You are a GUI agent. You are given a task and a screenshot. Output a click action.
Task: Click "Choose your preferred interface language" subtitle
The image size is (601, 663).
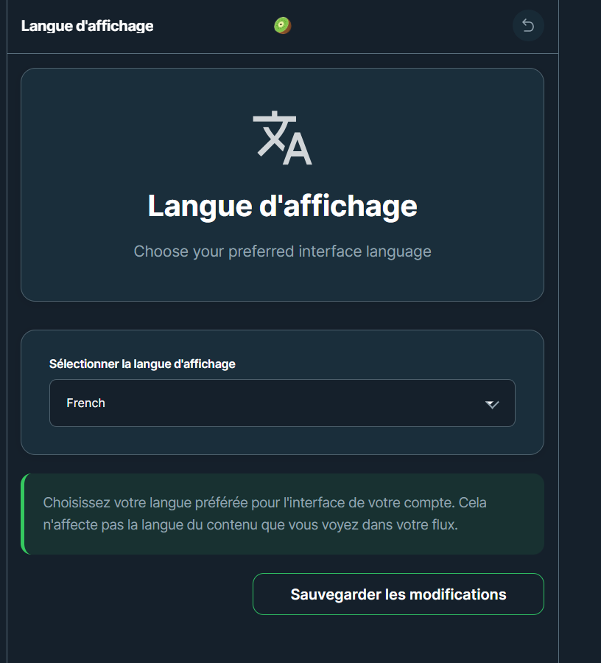tap(282, 251)
